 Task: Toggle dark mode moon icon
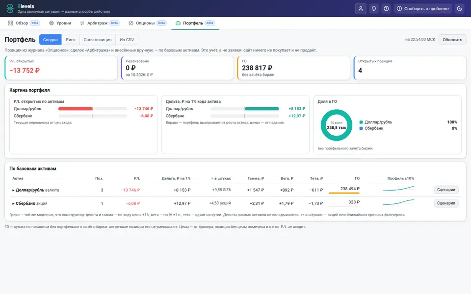[x=460, y=9]
